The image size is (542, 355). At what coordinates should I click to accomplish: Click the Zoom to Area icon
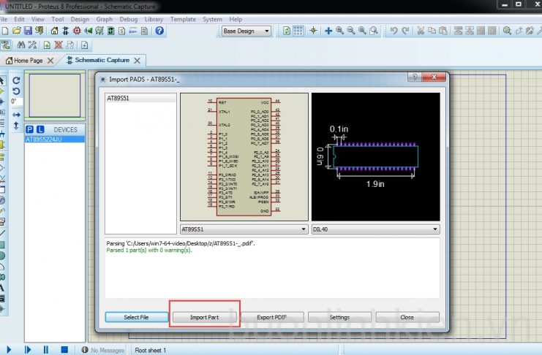373,31
